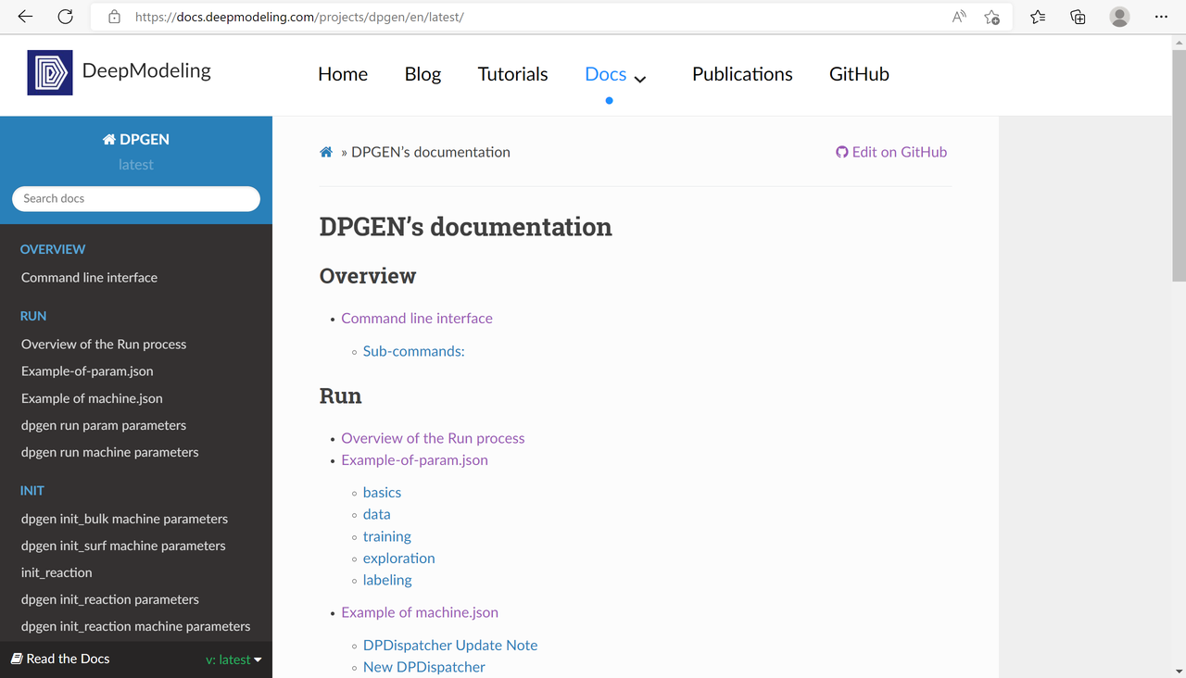
Task: View site info via address bar lock icon
Action: point(114,17)
